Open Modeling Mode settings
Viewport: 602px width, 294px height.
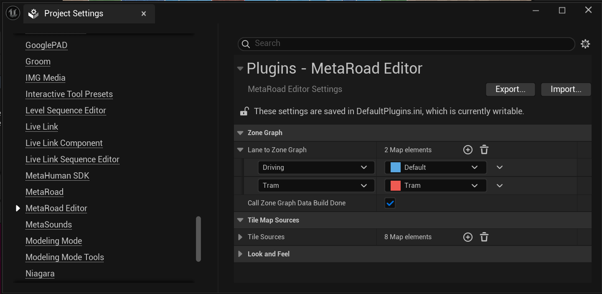pos(53,241)
